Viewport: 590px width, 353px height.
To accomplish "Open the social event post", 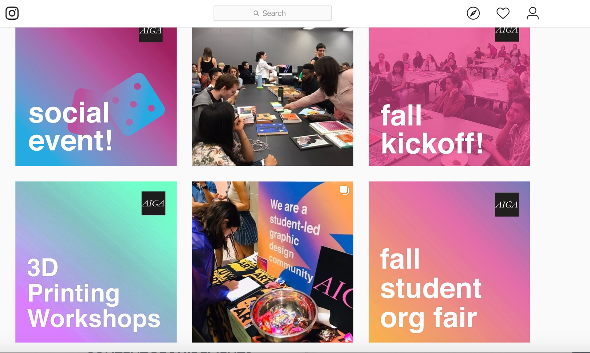I will tap(96, 97).
